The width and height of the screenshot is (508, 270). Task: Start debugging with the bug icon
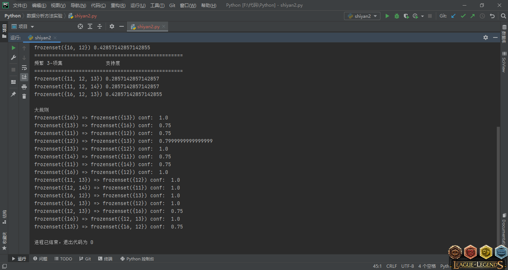(397, 16)
